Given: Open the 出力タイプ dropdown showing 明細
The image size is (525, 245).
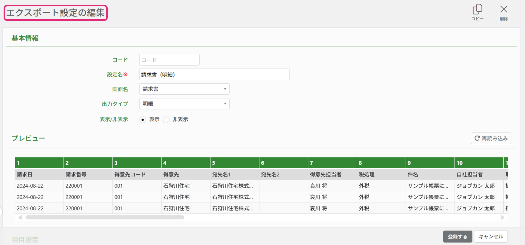Looking at the screenshot, I should (x=184, y=104).
